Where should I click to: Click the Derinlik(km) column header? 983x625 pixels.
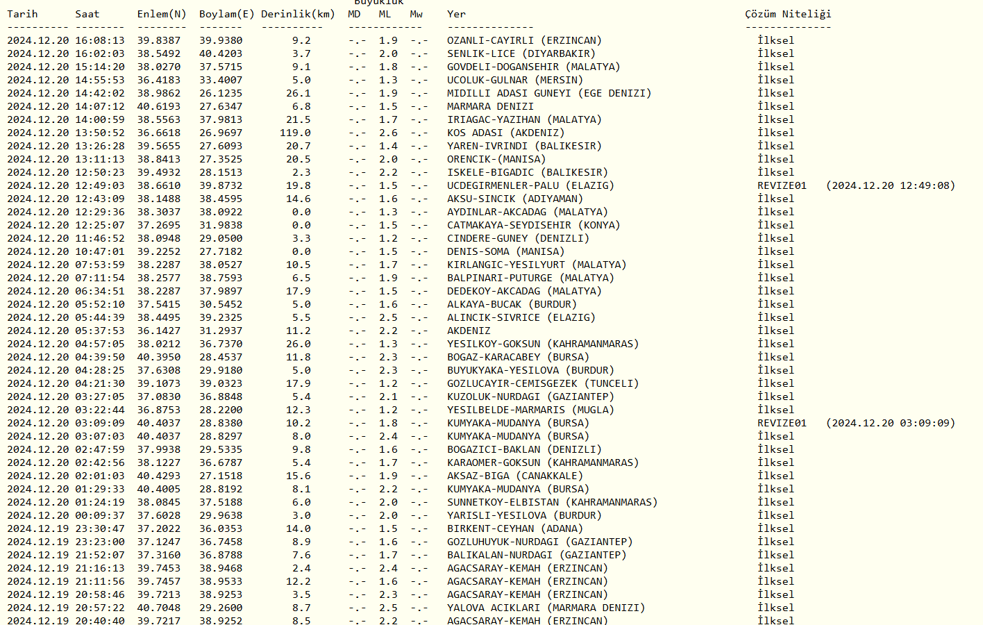299,14
